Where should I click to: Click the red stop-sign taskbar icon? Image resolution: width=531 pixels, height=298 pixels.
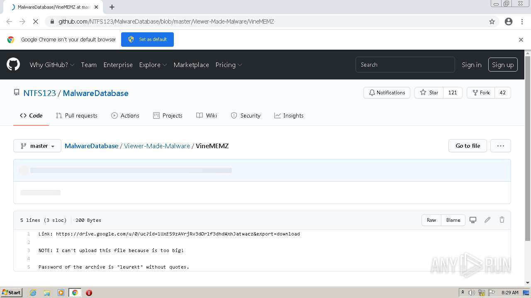coord(89,293)
